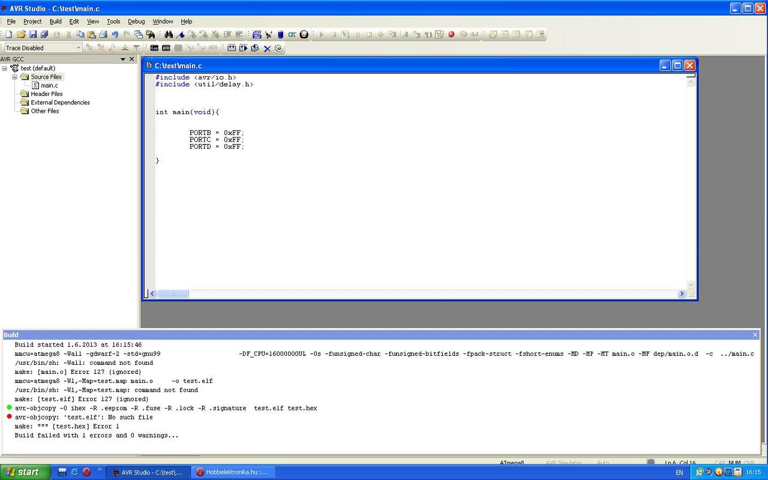Collapse the test (default) project node
768x480 pixels.
pyautogui.click(x=5, y=68)
